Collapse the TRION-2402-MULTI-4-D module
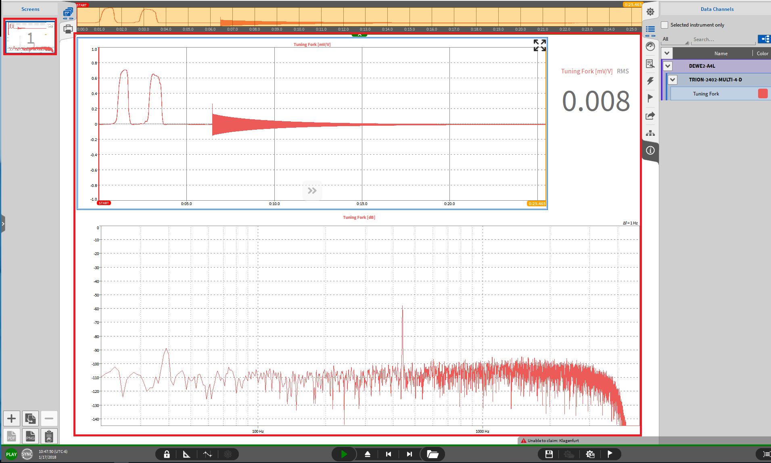The image size is (771, 463). click(673, 80)
